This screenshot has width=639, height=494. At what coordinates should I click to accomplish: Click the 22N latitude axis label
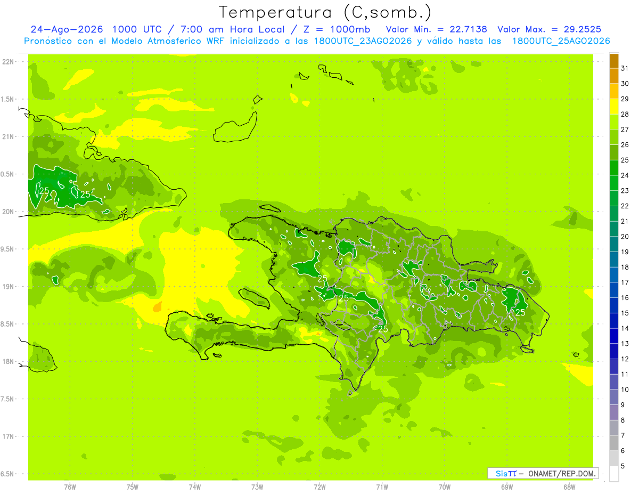pos(9,62)
